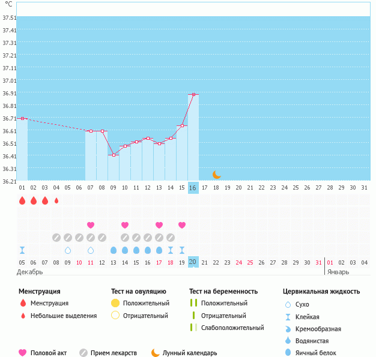Click the gray Прием лекарств legend icon
Viewport: 376px width, 357px height.
(83, 353)
